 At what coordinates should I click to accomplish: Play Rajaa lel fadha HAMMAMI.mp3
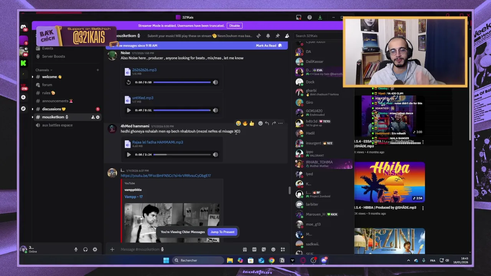[x=129, y=154]
